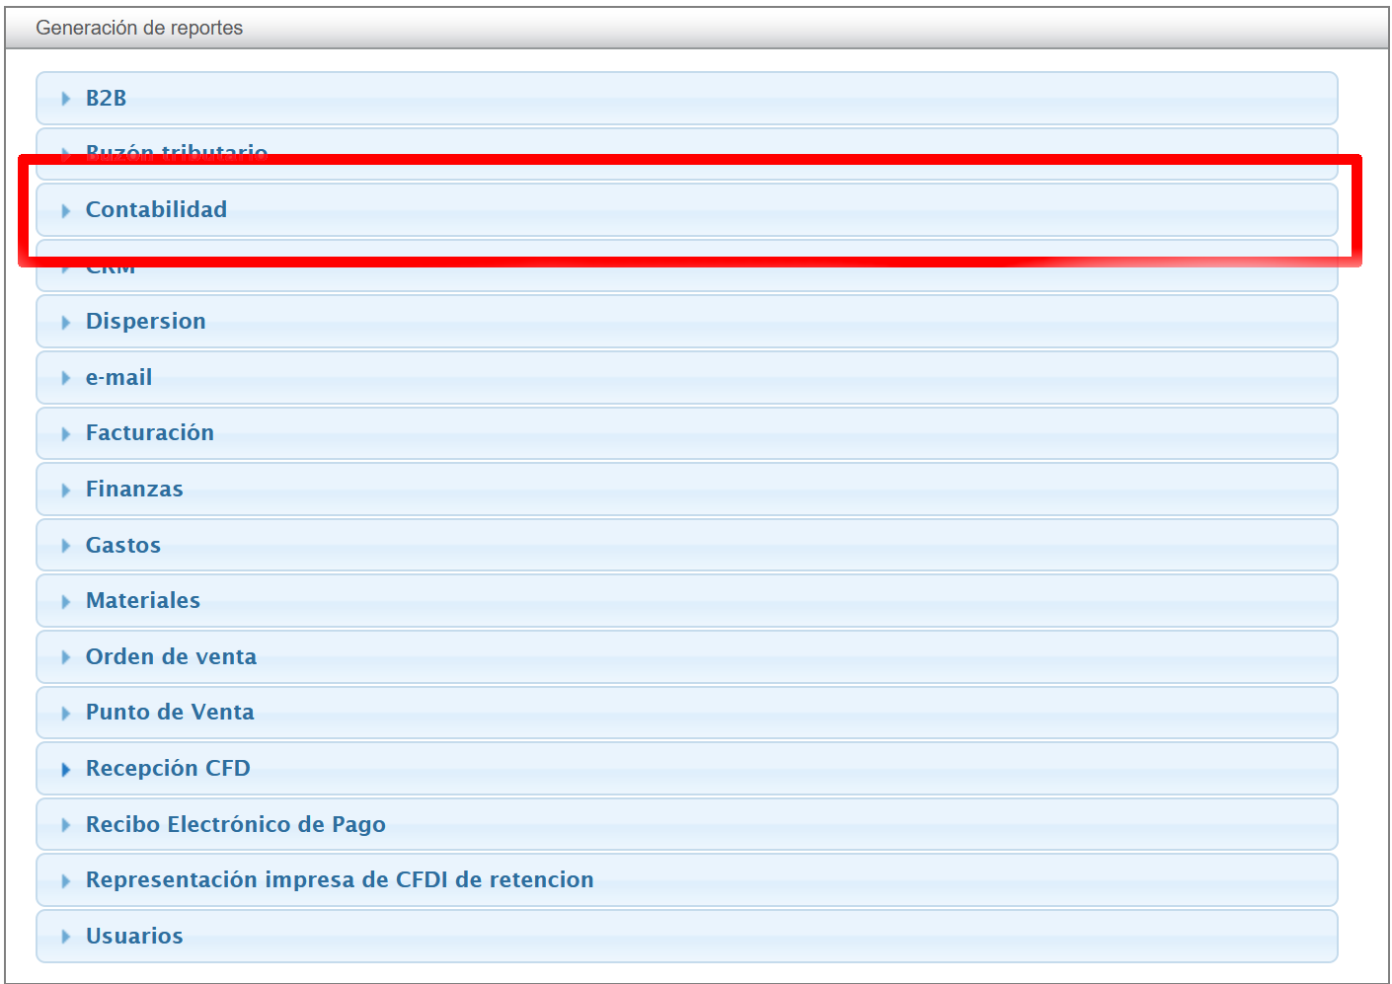Select the Gastos label text

click(x=122, y=545)
